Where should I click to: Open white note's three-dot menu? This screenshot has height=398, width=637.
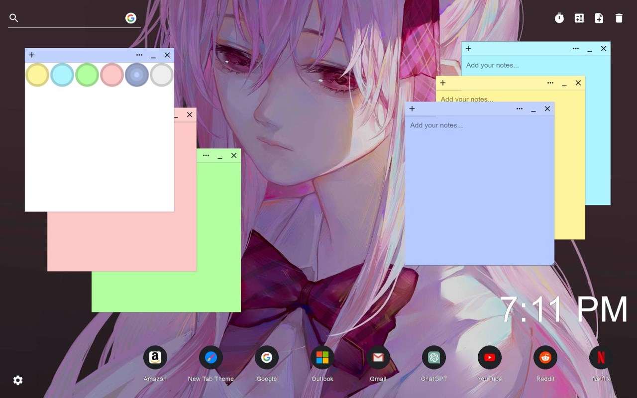point(139,55)
